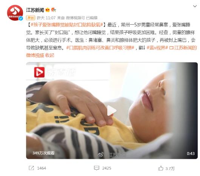Open the 昨天 11:07 timestamp link
The image size is (200, 176).
(46, 18)
